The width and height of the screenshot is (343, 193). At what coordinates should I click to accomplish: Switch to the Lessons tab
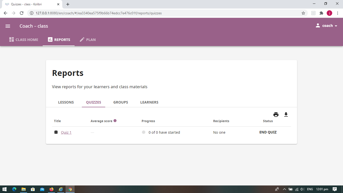point(66,102)
